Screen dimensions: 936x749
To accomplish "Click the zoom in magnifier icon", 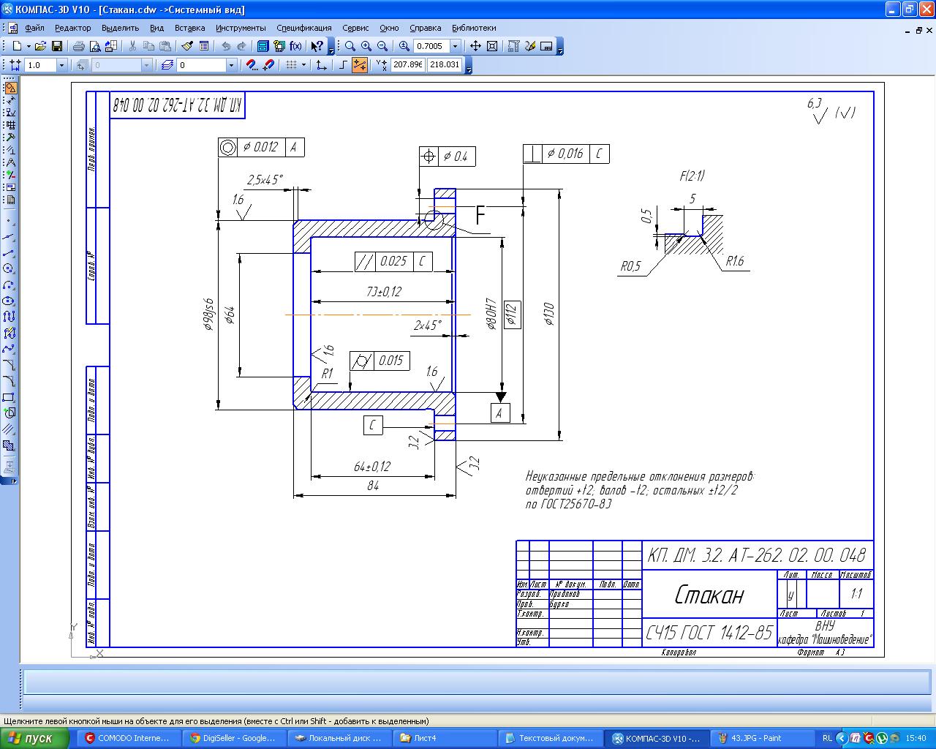I will [366, 46].
